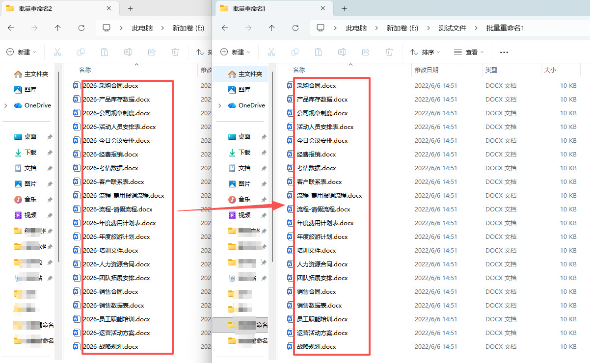
Task: Go back in 批量重命名1 window
Action: 224,28
